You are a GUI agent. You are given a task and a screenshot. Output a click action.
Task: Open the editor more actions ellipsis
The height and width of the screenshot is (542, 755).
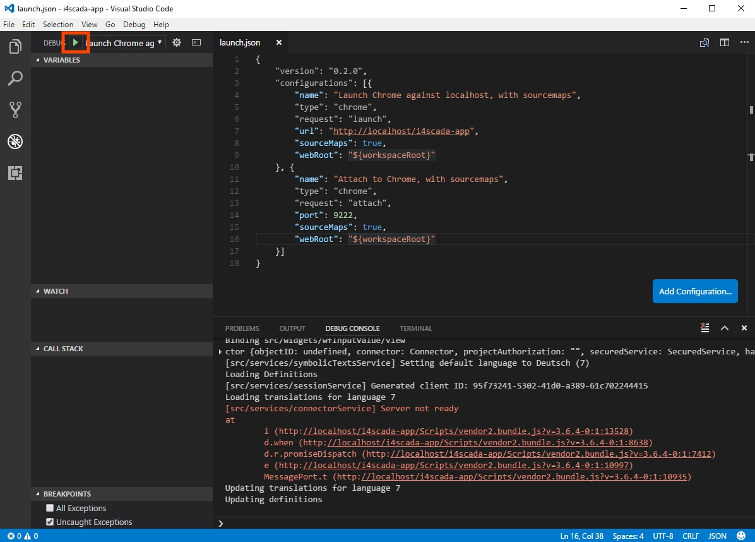[744, 42]
